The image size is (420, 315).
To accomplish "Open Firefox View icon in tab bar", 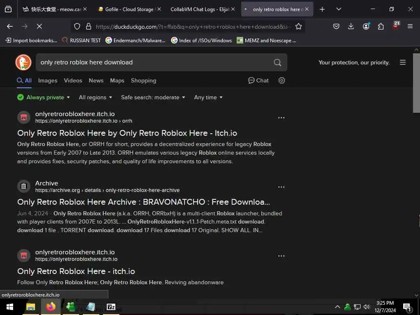I will [8, 9].
